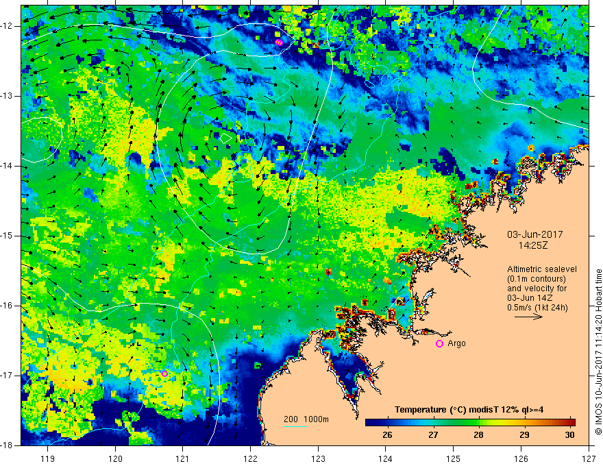
Task: Click the longitude axis label "122"
Action: point(250,458)
